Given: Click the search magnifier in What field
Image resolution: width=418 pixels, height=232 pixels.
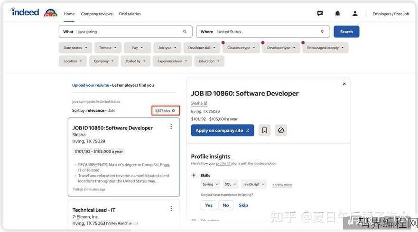Looking at the screenshot, I should click(185, 32).
